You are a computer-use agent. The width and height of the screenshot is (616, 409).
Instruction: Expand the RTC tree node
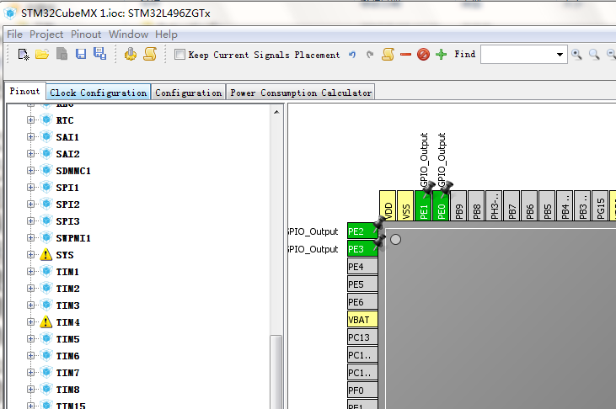[x=30, y=120]
